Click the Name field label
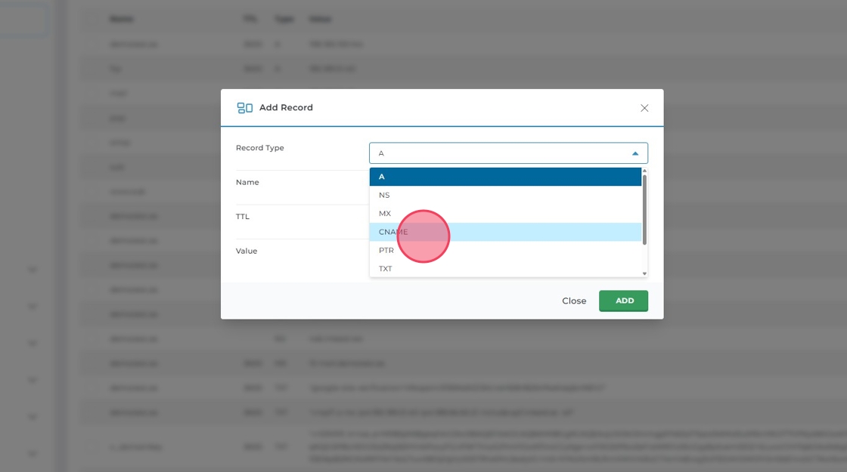The height and width of the screenshot is (472, 847). pyautogui.click(x=247, y=182)
